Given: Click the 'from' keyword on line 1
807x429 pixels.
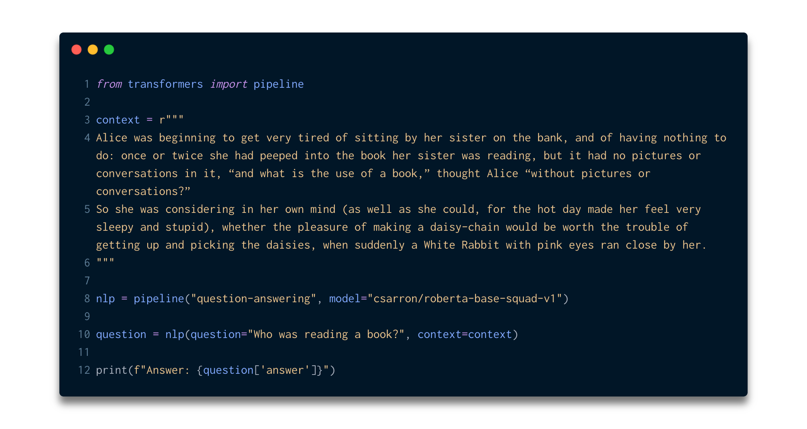Looking at the screenshot, I should pos(109,84).
